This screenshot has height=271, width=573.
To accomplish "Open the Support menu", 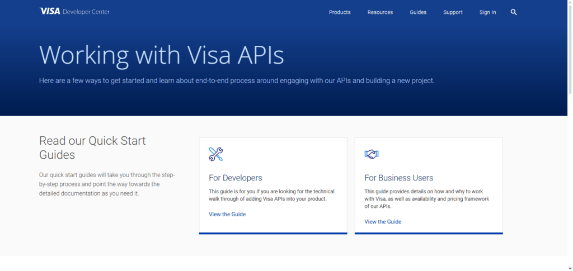I will coord(453,12).
